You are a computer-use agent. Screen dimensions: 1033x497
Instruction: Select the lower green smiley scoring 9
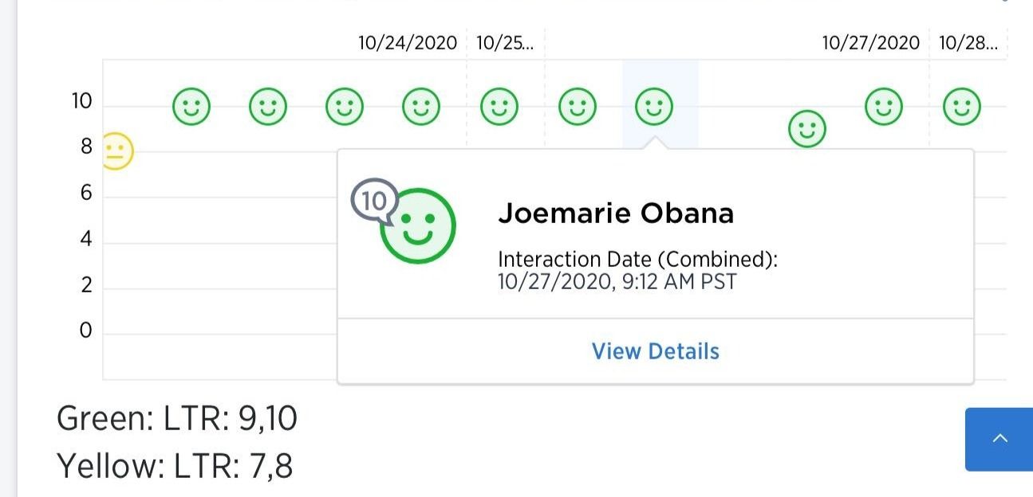[807, 128]
